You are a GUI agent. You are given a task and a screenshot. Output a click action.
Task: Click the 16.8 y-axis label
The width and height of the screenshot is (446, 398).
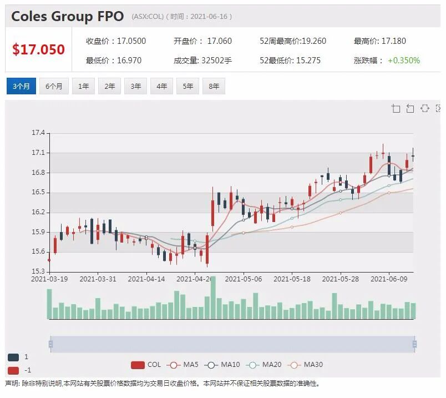38,173
